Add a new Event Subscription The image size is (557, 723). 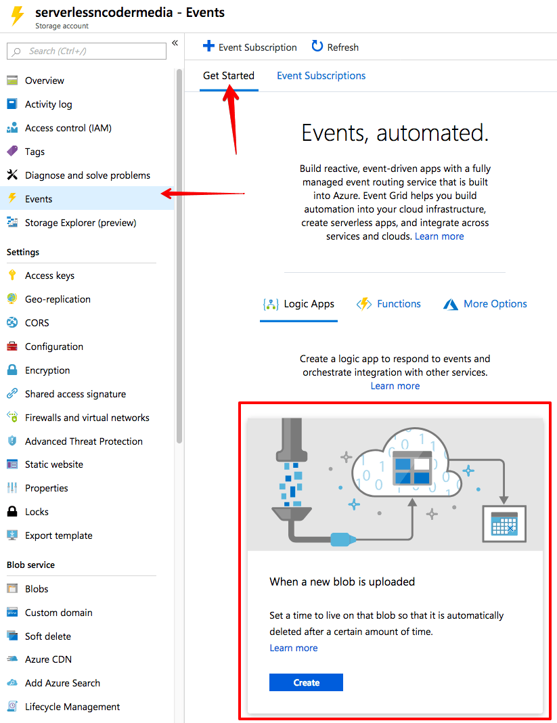250,47
